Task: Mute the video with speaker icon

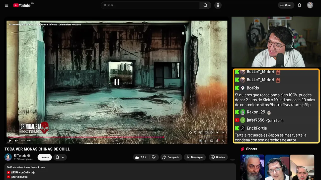Action: click(16, 140)
